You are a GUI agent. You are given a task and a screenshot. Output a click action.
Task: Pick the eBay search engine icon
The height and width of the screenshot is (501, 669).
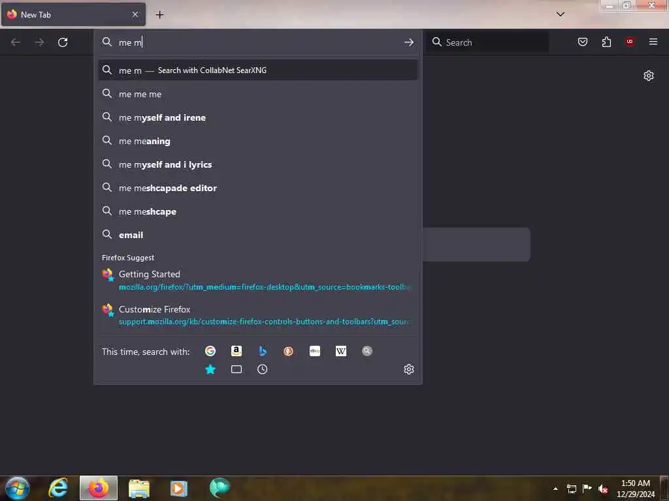(x=315, y=351)
